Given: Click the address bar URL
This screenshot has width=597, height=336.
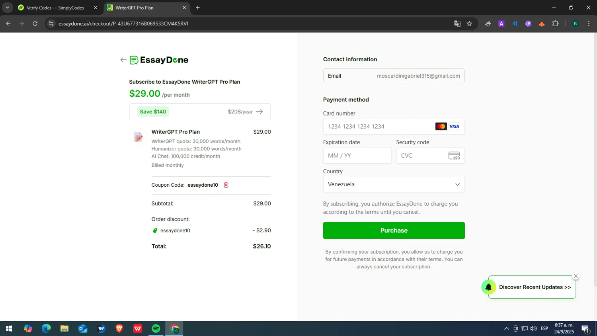Looking at the screenshot, I should point(123,23).
